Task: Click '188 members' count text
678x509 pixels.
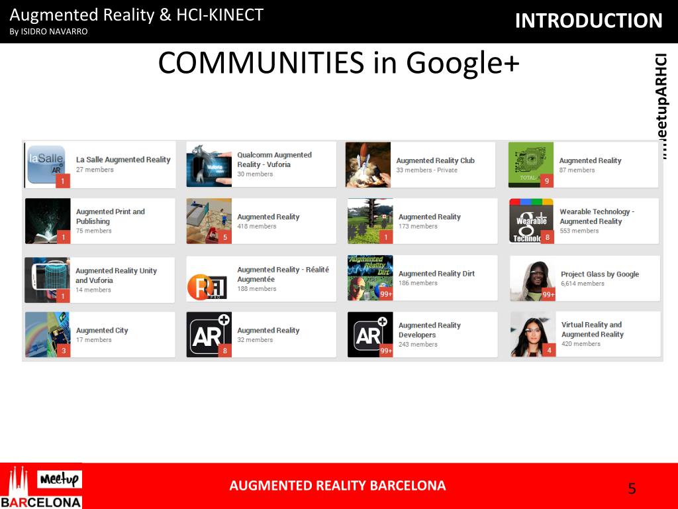Action: (256, 289)
